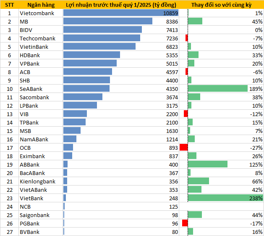The image size is (264, 236).
Task: Select the SeABank 189% green bar
Action: pos(217,89)
